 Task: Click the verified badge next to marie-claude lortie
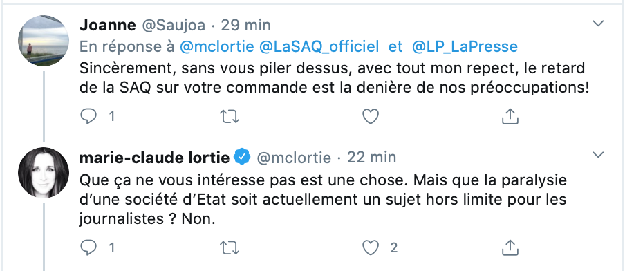(x=242, y=157)
